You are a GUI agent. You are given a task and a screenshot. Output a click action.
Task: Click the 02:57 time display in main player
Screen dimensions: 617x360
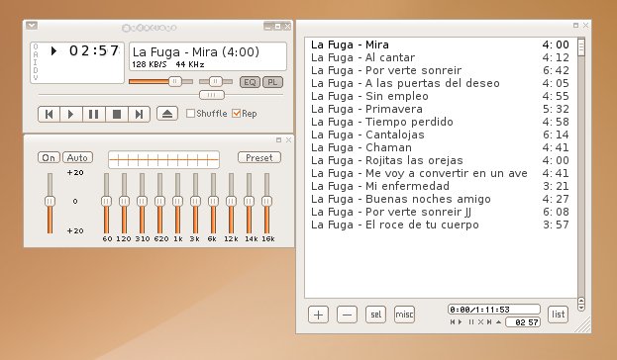pyautogui.click(x=94, y=50)
